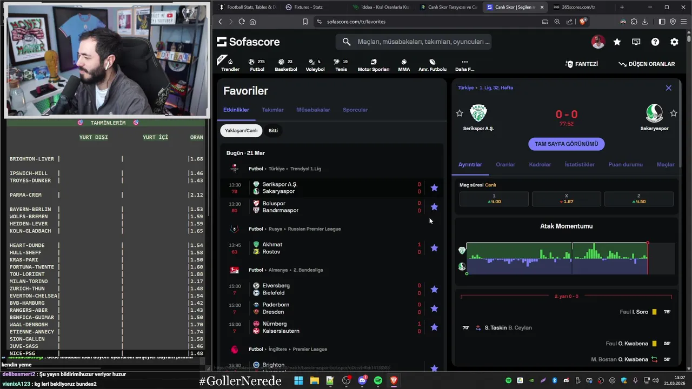Close the match details panel
692x389 pixels.
[x=668, y=88]
